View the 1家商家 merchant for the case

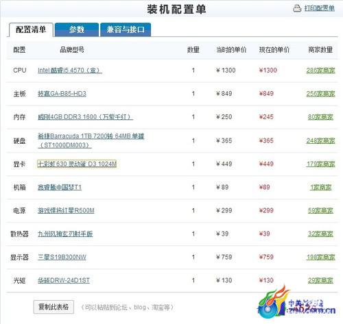coord(320,187)
